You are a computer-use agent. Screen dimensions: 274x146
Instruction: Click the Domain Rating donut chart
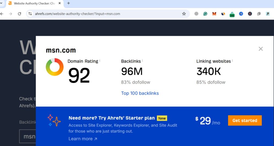(x=55, y=67)
